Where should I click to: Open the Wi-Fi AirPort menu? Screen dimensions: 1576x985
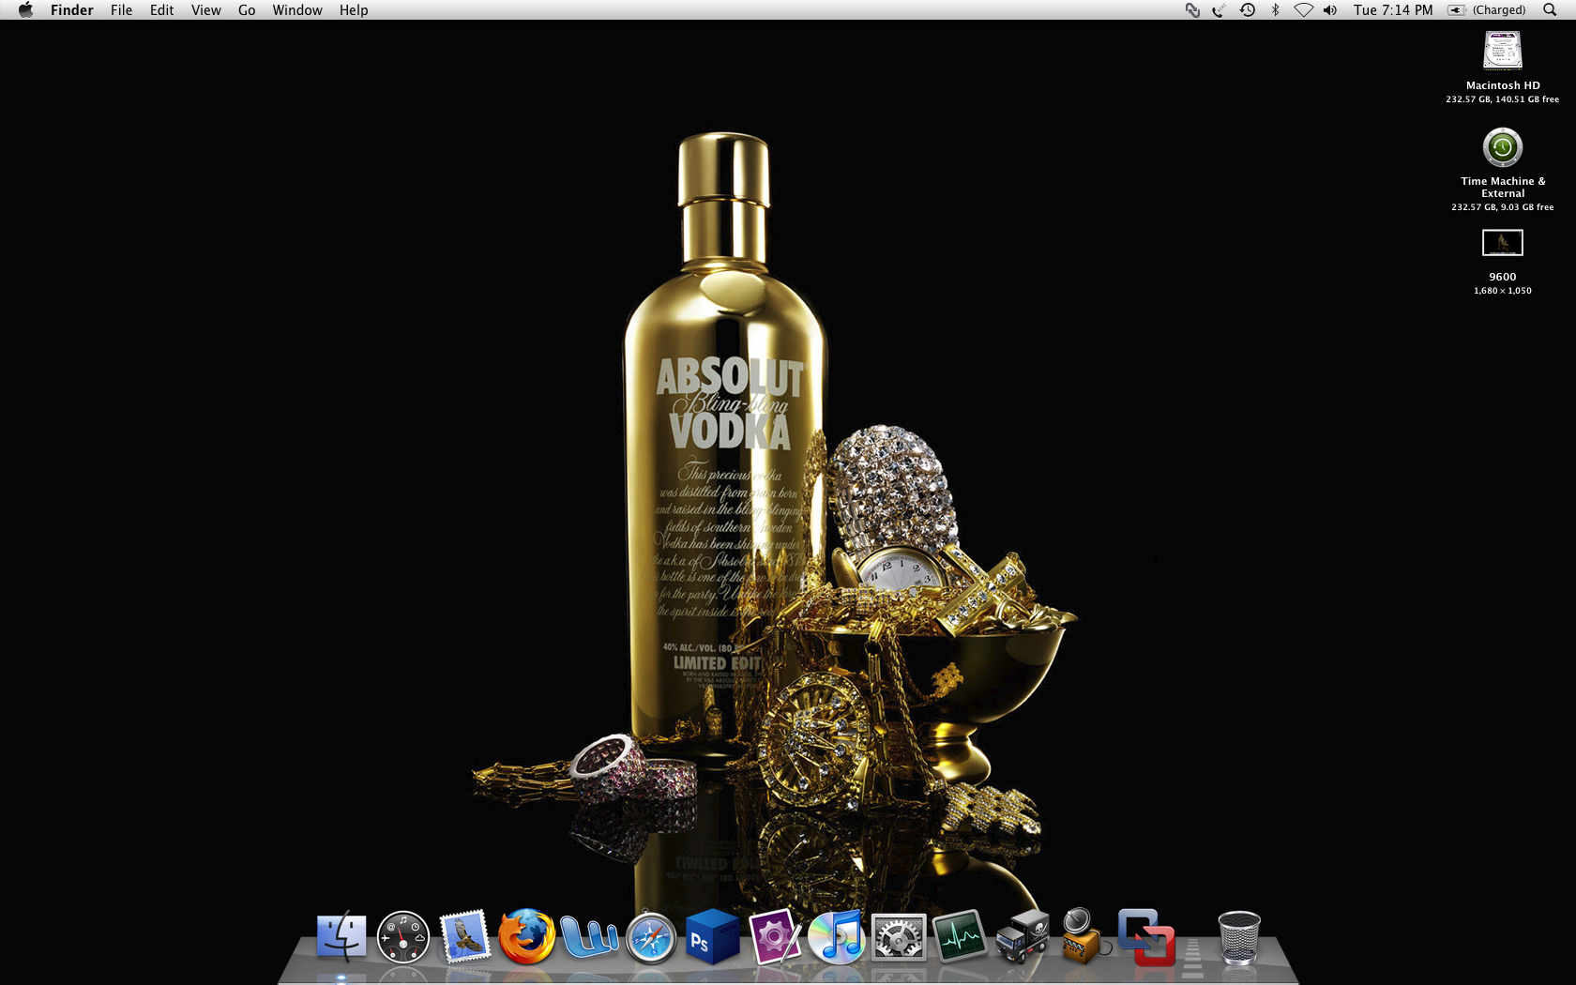click(1304, 10)
